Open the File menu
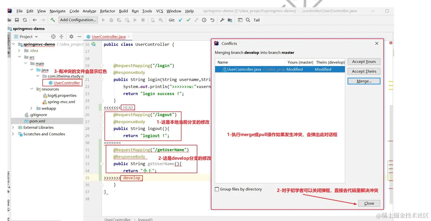This screenshot has width=431, height=221. click(x=19, y=11)
